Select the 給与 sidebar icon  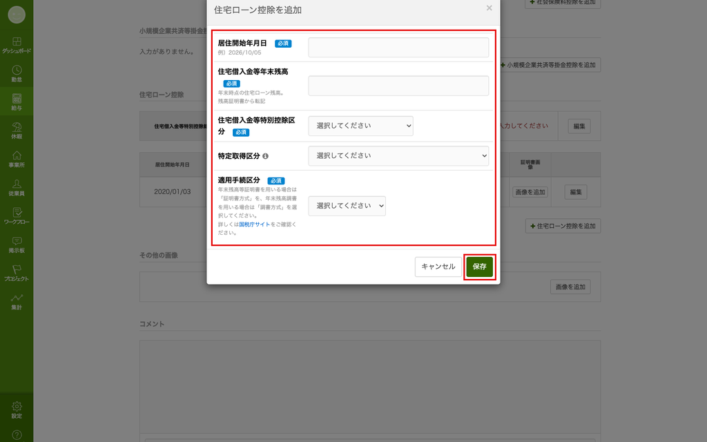pyautogui.click(x=17, y=102)
